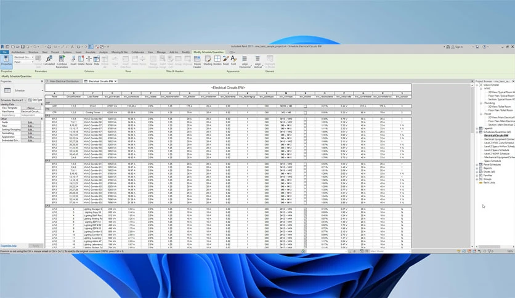Toggle bw_neutral checkbox in AHP row

click(305, 107)
